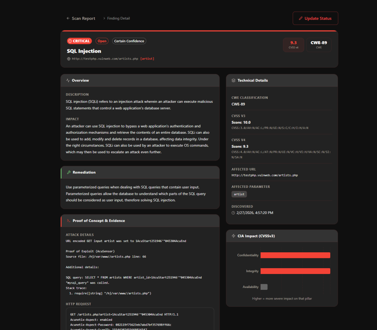The height and width of the screenshot is (330, 377).
Task: Select the artist parameter chip
Action: point(239,194)
